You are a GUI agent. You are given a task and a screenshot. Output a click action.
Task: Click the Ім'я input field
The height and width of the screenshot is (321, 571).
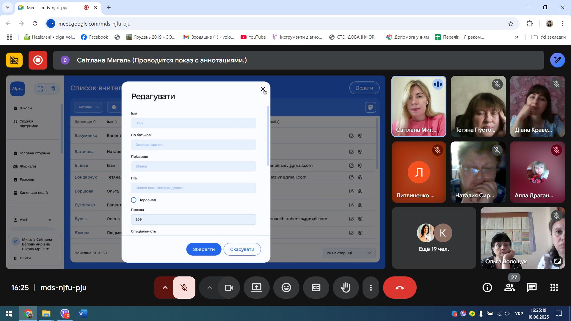tap(193, 123)
